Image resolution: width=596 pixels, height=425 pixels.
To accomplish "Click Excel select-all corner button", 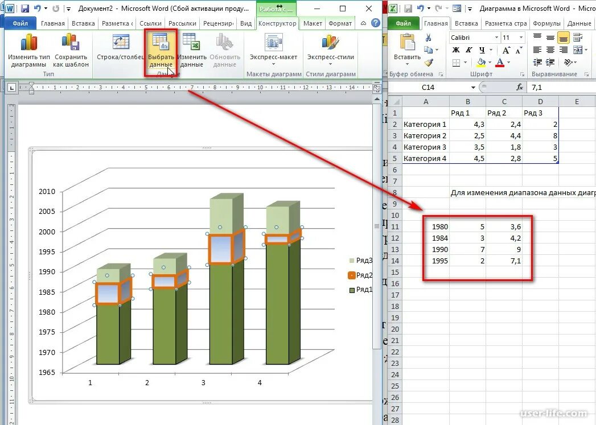I will click(x=395, y=101).
